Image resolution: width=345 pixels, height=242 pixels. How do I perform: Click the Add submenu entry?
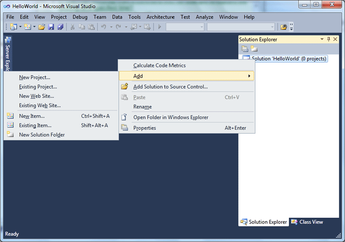pyautogui.click(x=187, y=76)
